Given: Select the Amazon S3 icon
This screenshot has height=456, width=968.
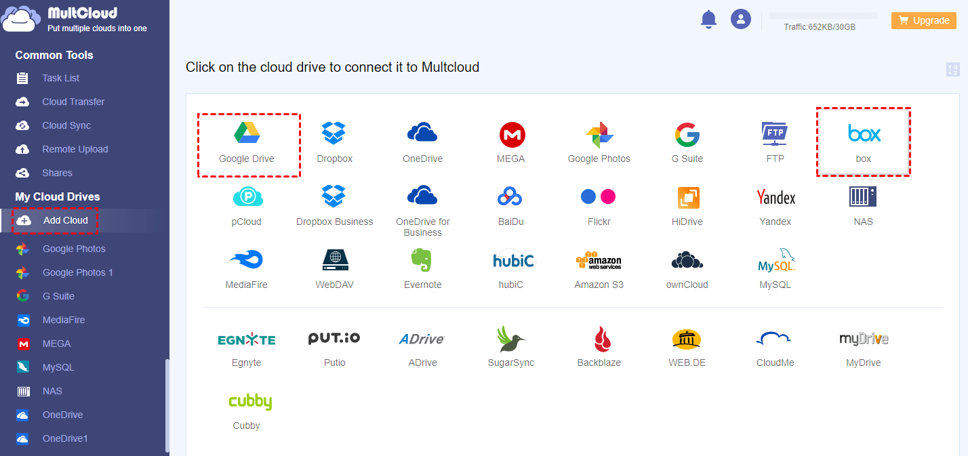Looking at the screenshot, I should click(x=599, y=260).
